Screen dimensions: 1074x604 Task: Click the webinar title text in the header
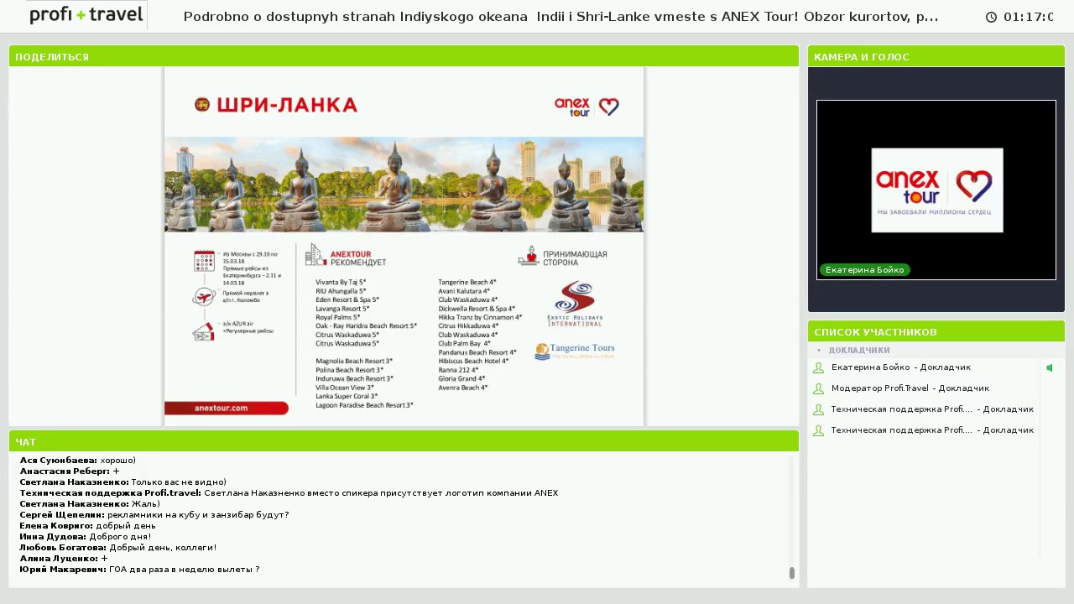pyautogui.click(x=560, y=17)
